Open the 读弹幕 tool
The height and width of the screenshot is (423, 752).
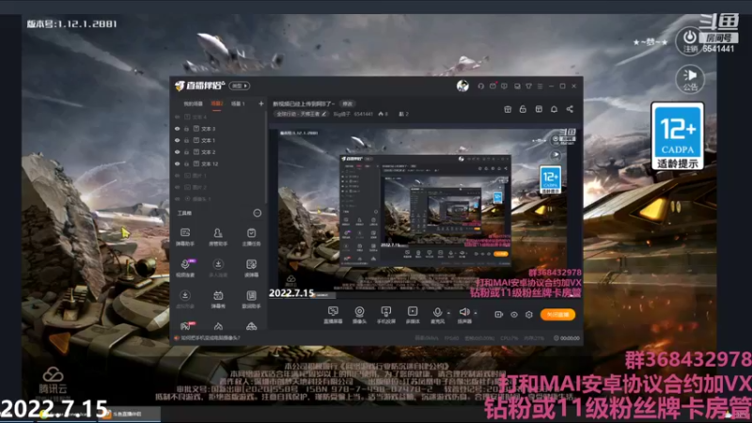point(251,268)
